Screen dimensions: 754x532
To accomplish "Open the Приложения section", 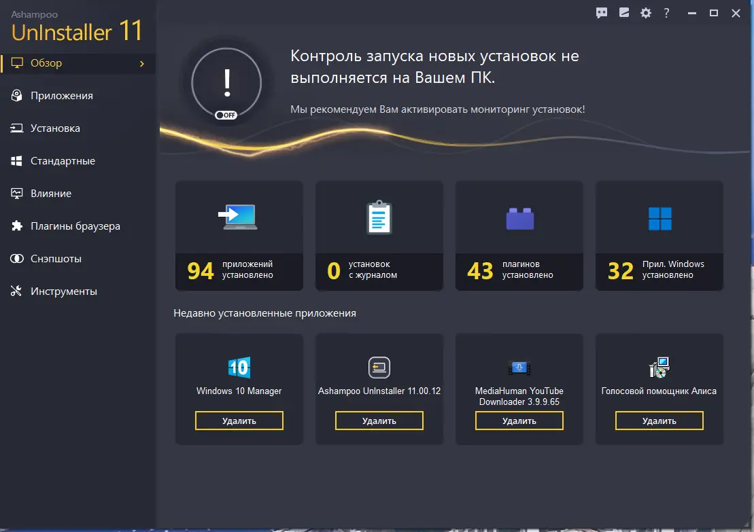I will pyautogui.click(x=78, y=96).
